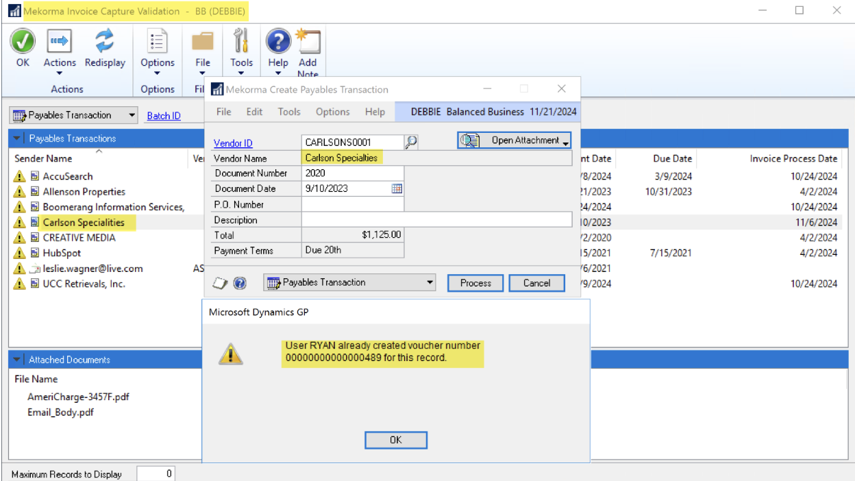The image size is (855, 481).
Task: Open the Document Date calendar icon
Action: click(397, 188)
